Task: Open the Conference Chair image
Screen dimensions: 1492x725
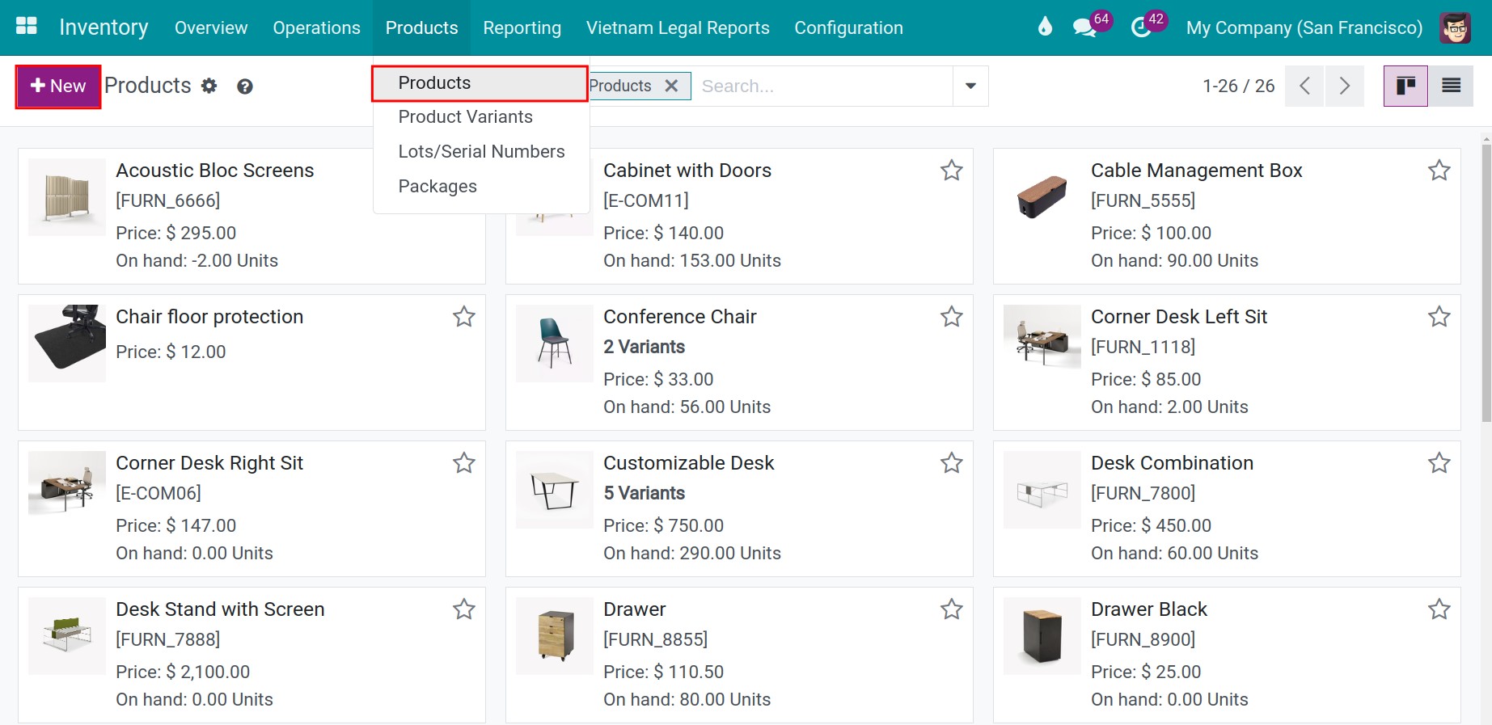Action: tap(555, 344)
